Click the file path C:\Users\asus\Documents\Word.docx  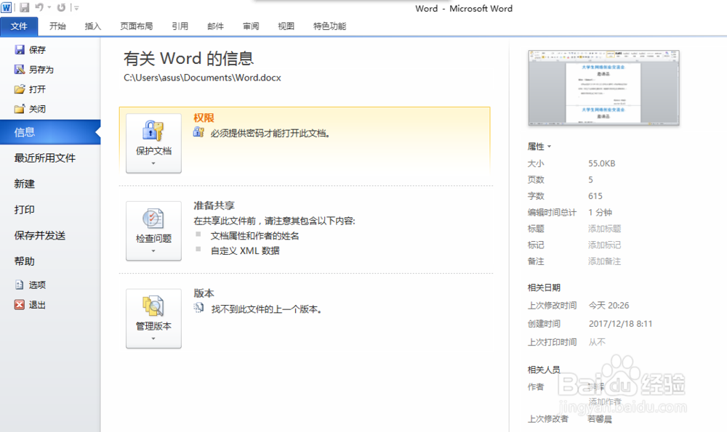[x=203, y=78]
